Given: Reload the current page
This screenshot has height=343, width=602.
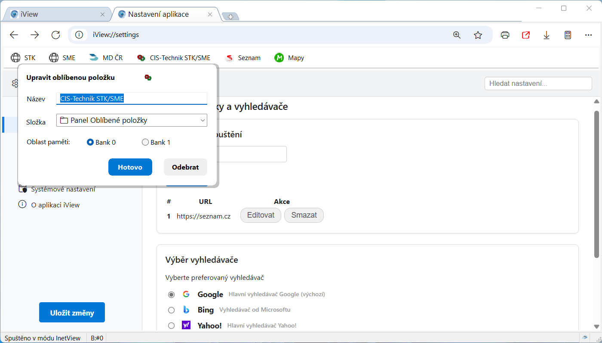Looking at the screenshot, I should point(55,35).
